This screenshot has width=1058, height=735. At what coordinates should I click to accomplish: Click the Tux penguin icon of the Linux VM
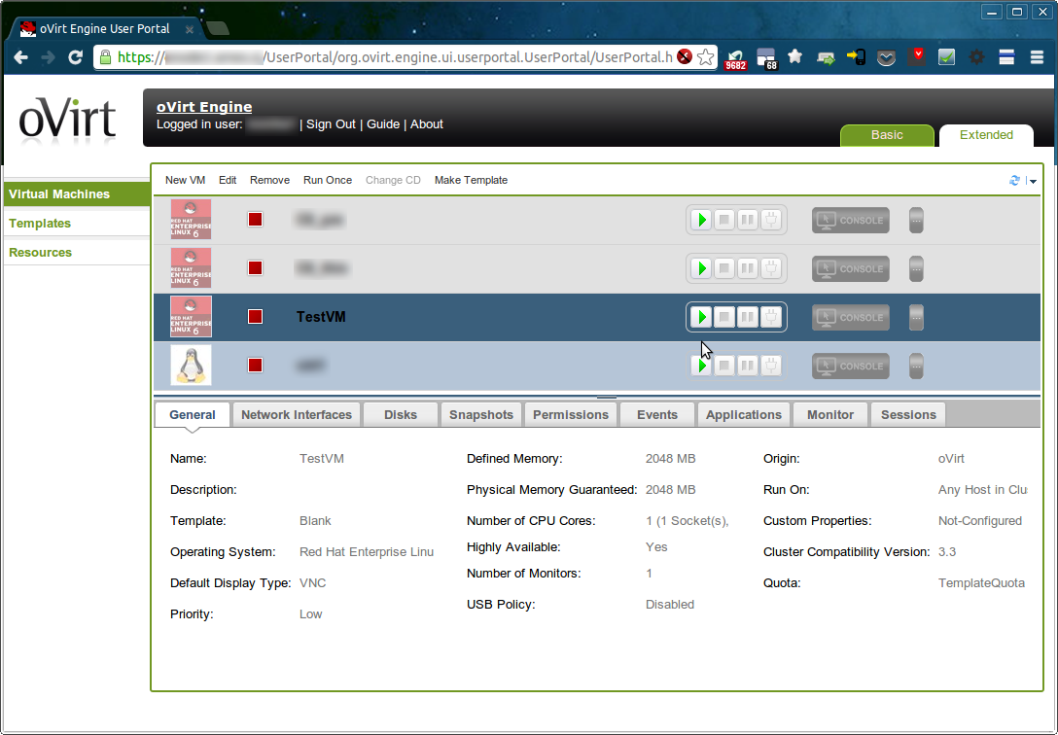point(191,366)
